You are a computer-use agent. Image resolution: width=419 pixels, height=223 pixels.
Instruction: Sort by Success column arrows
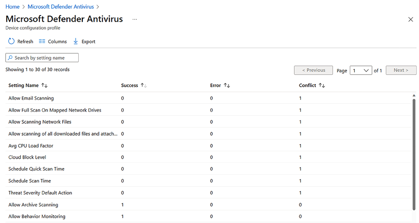pos(144,86)
